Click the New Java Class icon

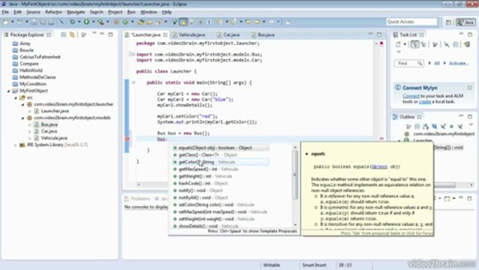click(125, 22)
